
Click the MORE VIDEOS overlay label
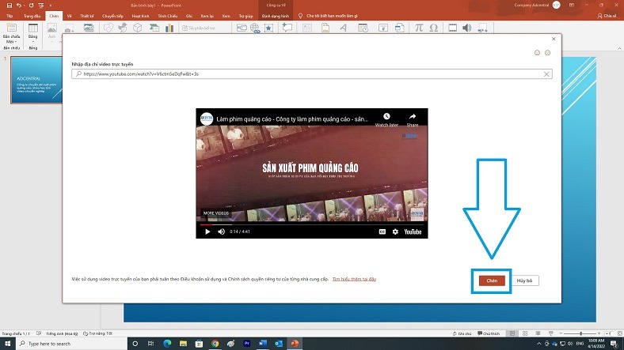tap(215, 213)
